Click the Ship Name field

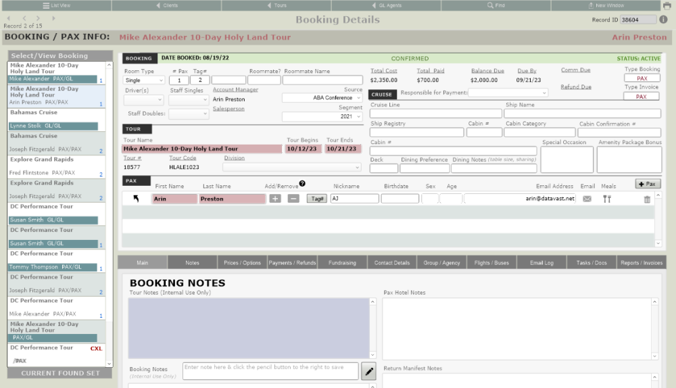(583, 114)
